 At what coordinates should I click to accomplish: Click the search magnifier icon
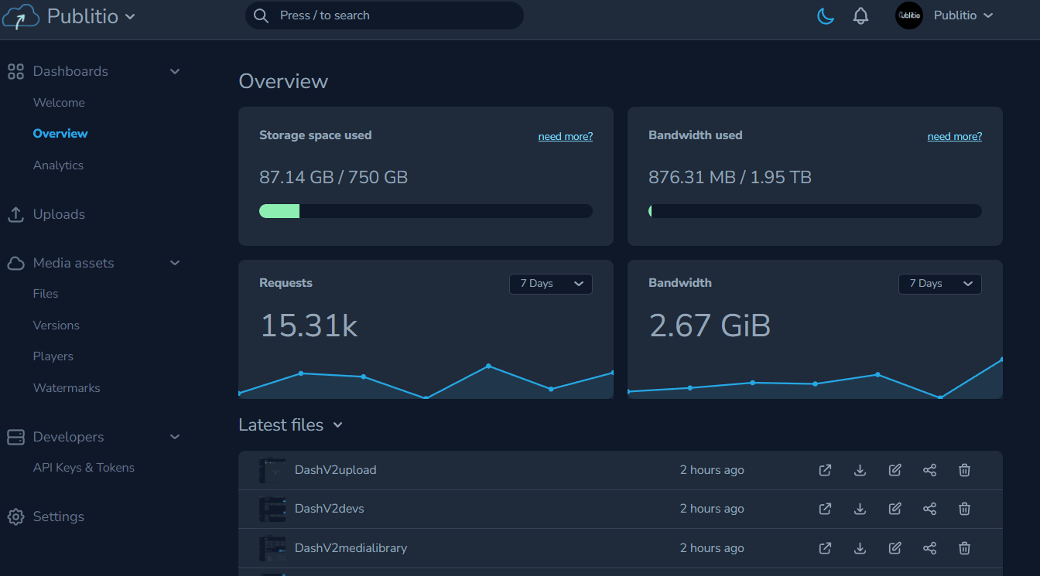point(262,15)
